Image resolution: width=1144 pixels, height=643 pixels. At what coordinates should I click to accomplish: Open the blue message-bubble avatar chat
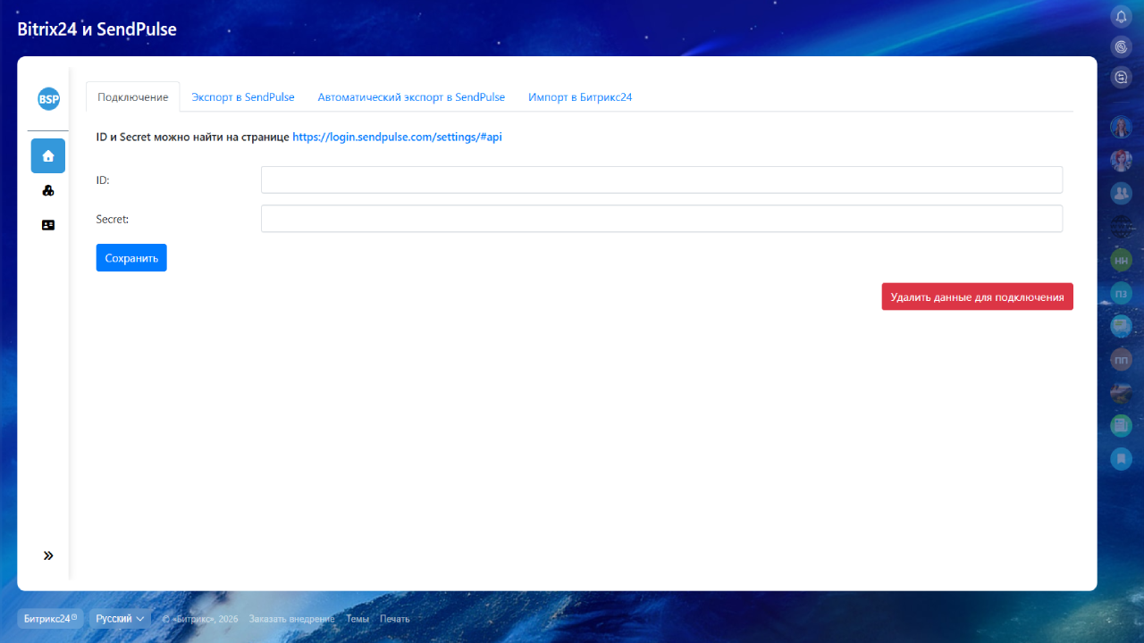click(1121, 327)
